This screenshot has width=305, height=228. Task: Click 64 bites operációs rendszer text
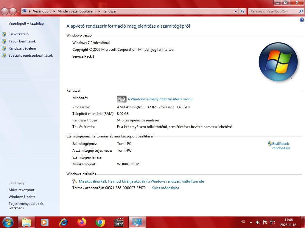pos(138,120)
